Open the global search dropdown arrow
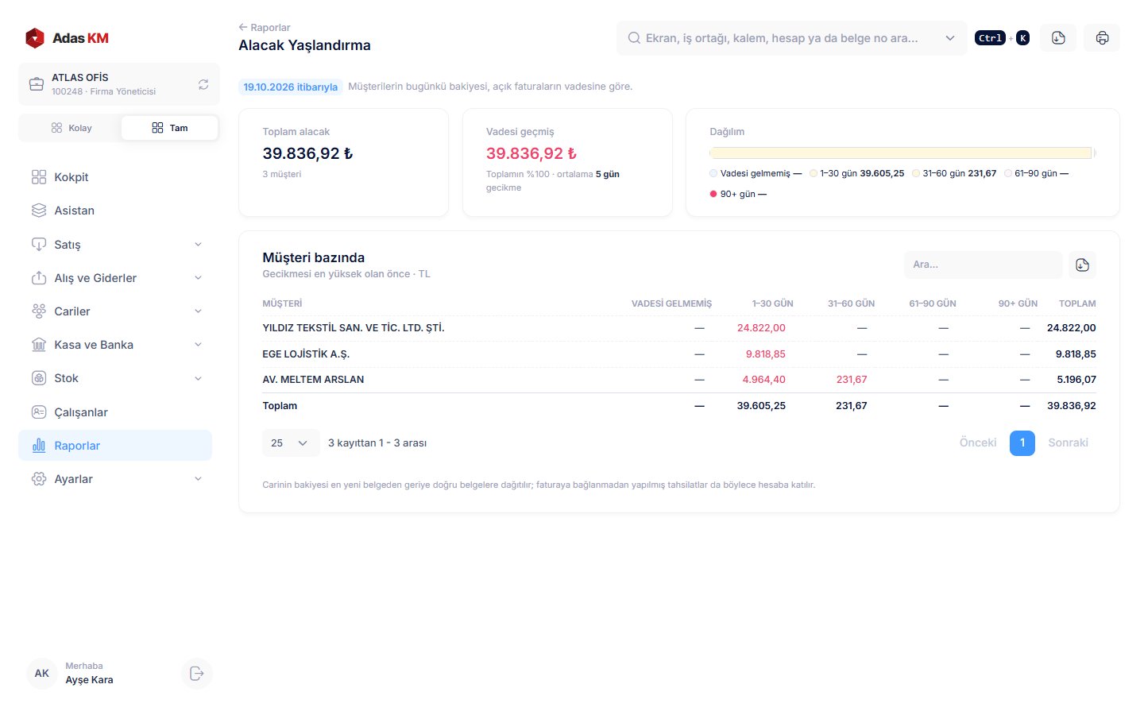The image size is (1144, 715). (x=949, y=38)
